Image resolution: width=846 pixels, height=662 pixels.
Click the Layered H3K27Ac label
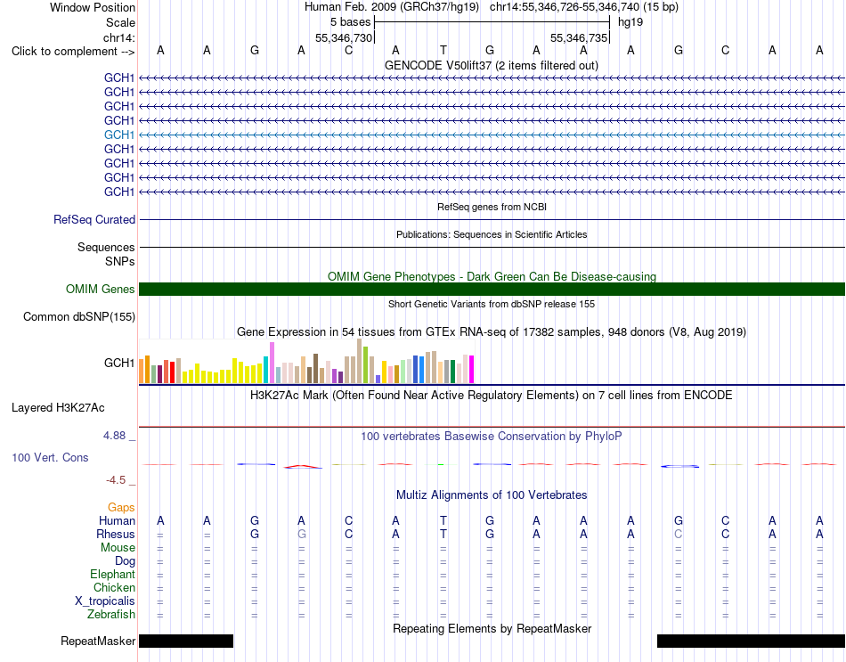point(58,408)
